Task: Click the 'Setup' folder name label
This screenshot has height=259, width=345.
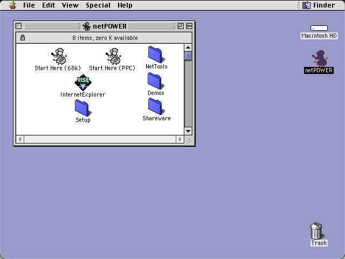Action: (83, 120)
